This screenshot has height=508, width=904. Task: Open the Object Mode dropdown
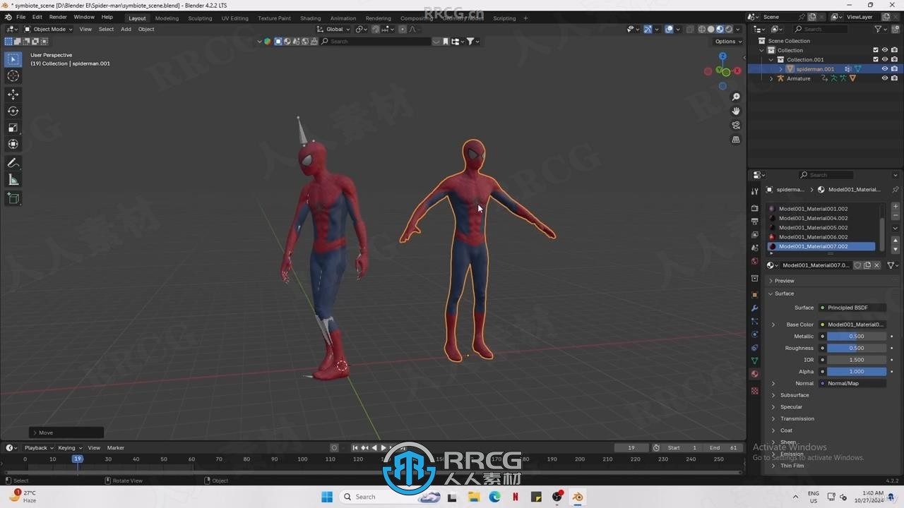[49, 29]
